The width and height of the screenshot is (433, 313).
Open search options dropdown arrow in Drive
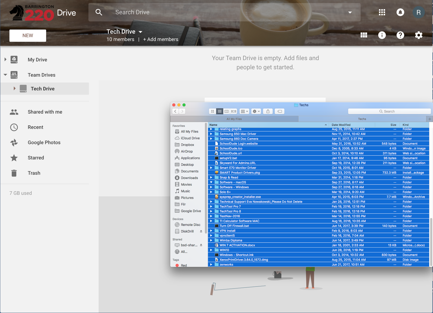click(x=350, y=12)
